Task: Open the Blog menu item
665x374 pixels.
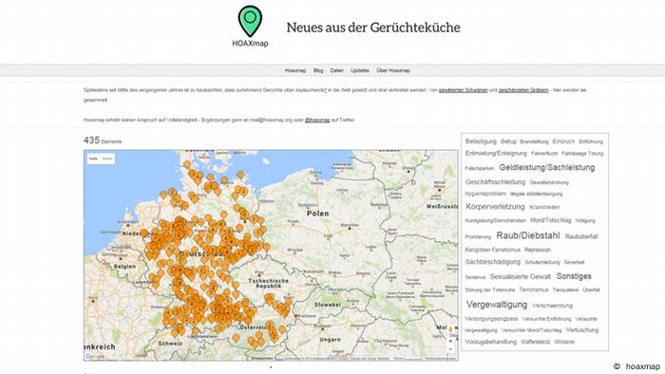Action: pyautogui.click(x=318, y=71)
